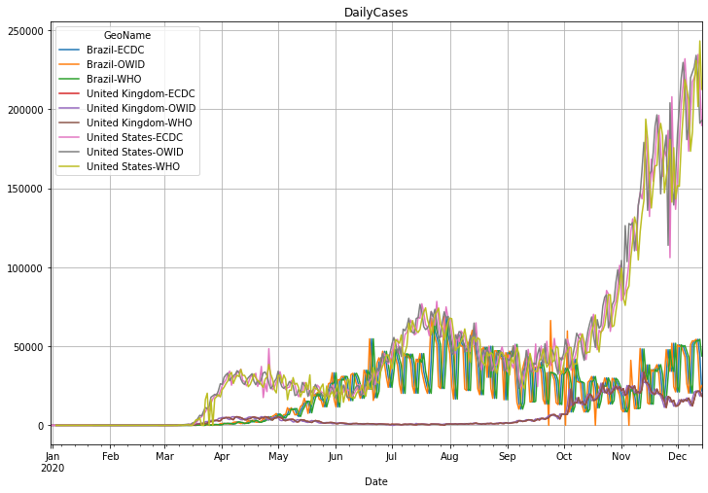Click the GeoName legend title
The height and width of the screenshot is (493, 708).
(x=126, y=35)
